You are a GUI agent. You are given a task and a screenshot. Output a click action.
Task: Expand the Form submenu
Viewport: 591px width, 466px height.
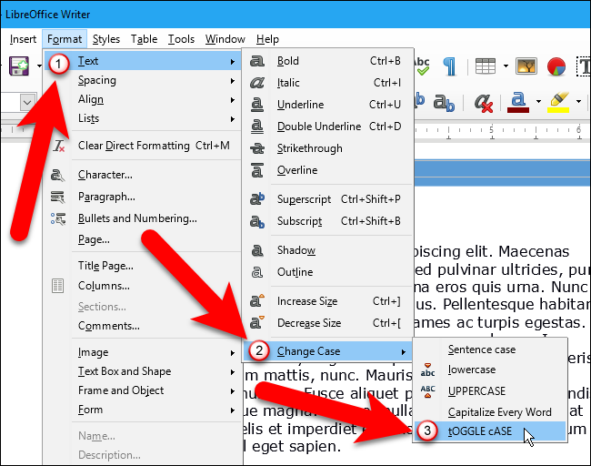point(141,410)
